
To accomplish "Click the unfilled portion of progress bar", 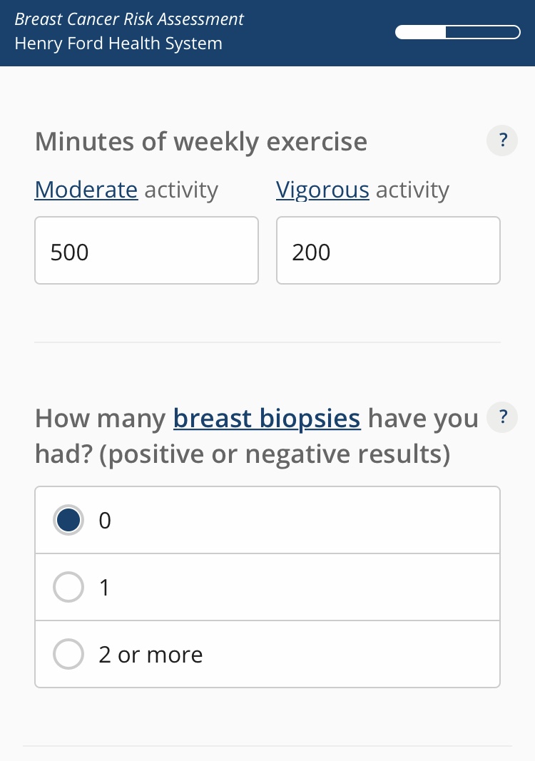I will click(483, 32).
